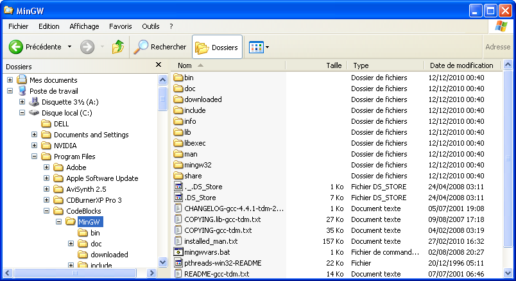Select DELL folder in tree
This screenshot has width=516, height=281.
[61, 124]
